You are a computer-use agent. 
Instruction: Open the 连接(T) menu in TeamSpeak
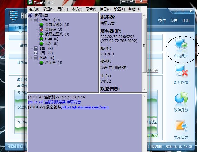34,9
